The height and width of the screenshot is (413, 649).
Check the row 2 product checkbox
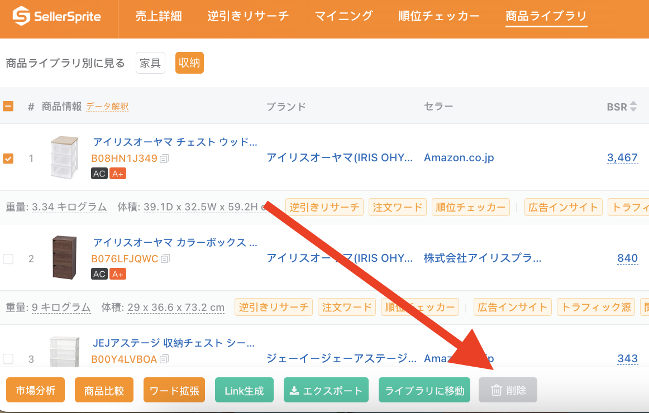click(8, 259)
